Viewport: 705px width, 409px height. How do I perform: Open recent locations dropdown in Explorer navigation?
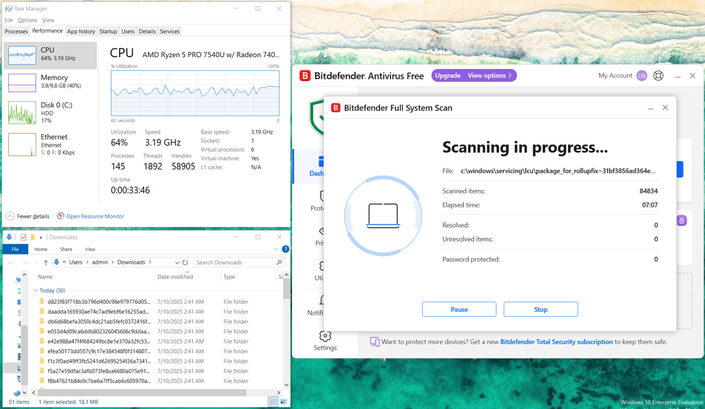pyautogui.click(x=36, y=262)
